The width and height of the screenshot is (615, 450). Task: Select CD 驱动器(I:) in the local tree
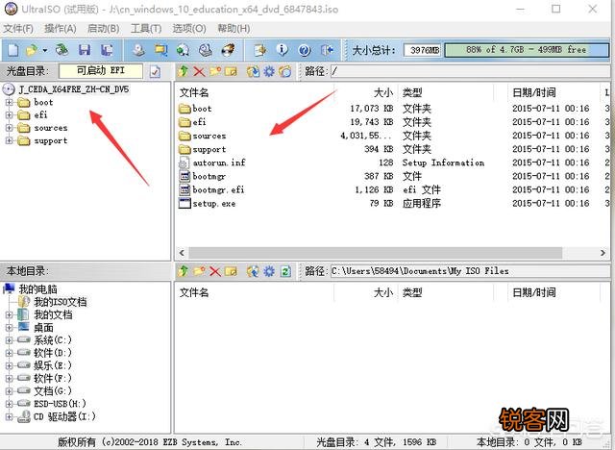click(x=64, y=416)
